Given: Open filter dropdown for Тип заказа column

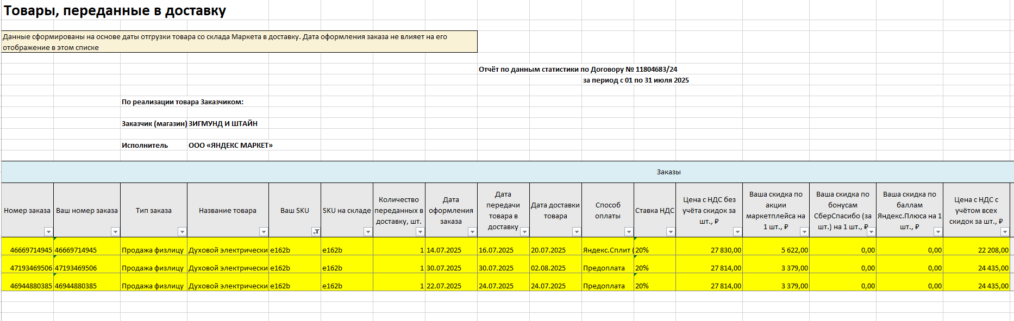Looking at the screenshot, I should pyautogui.click(x=181, y=232).
